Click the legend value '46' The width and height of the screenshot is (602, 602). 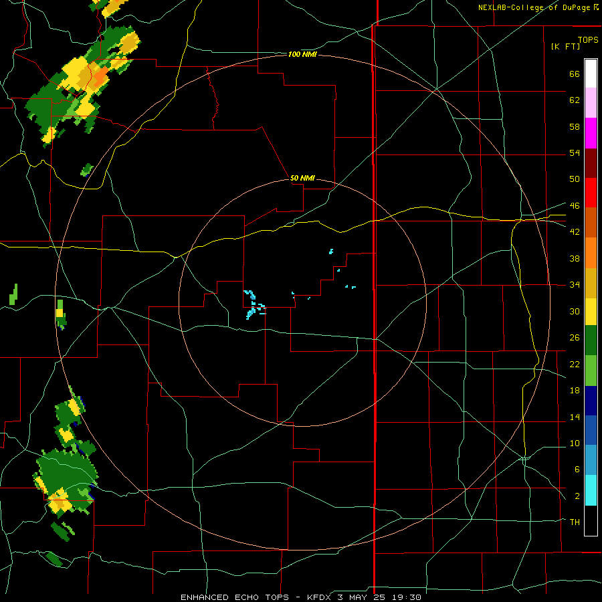pos(575,205)
